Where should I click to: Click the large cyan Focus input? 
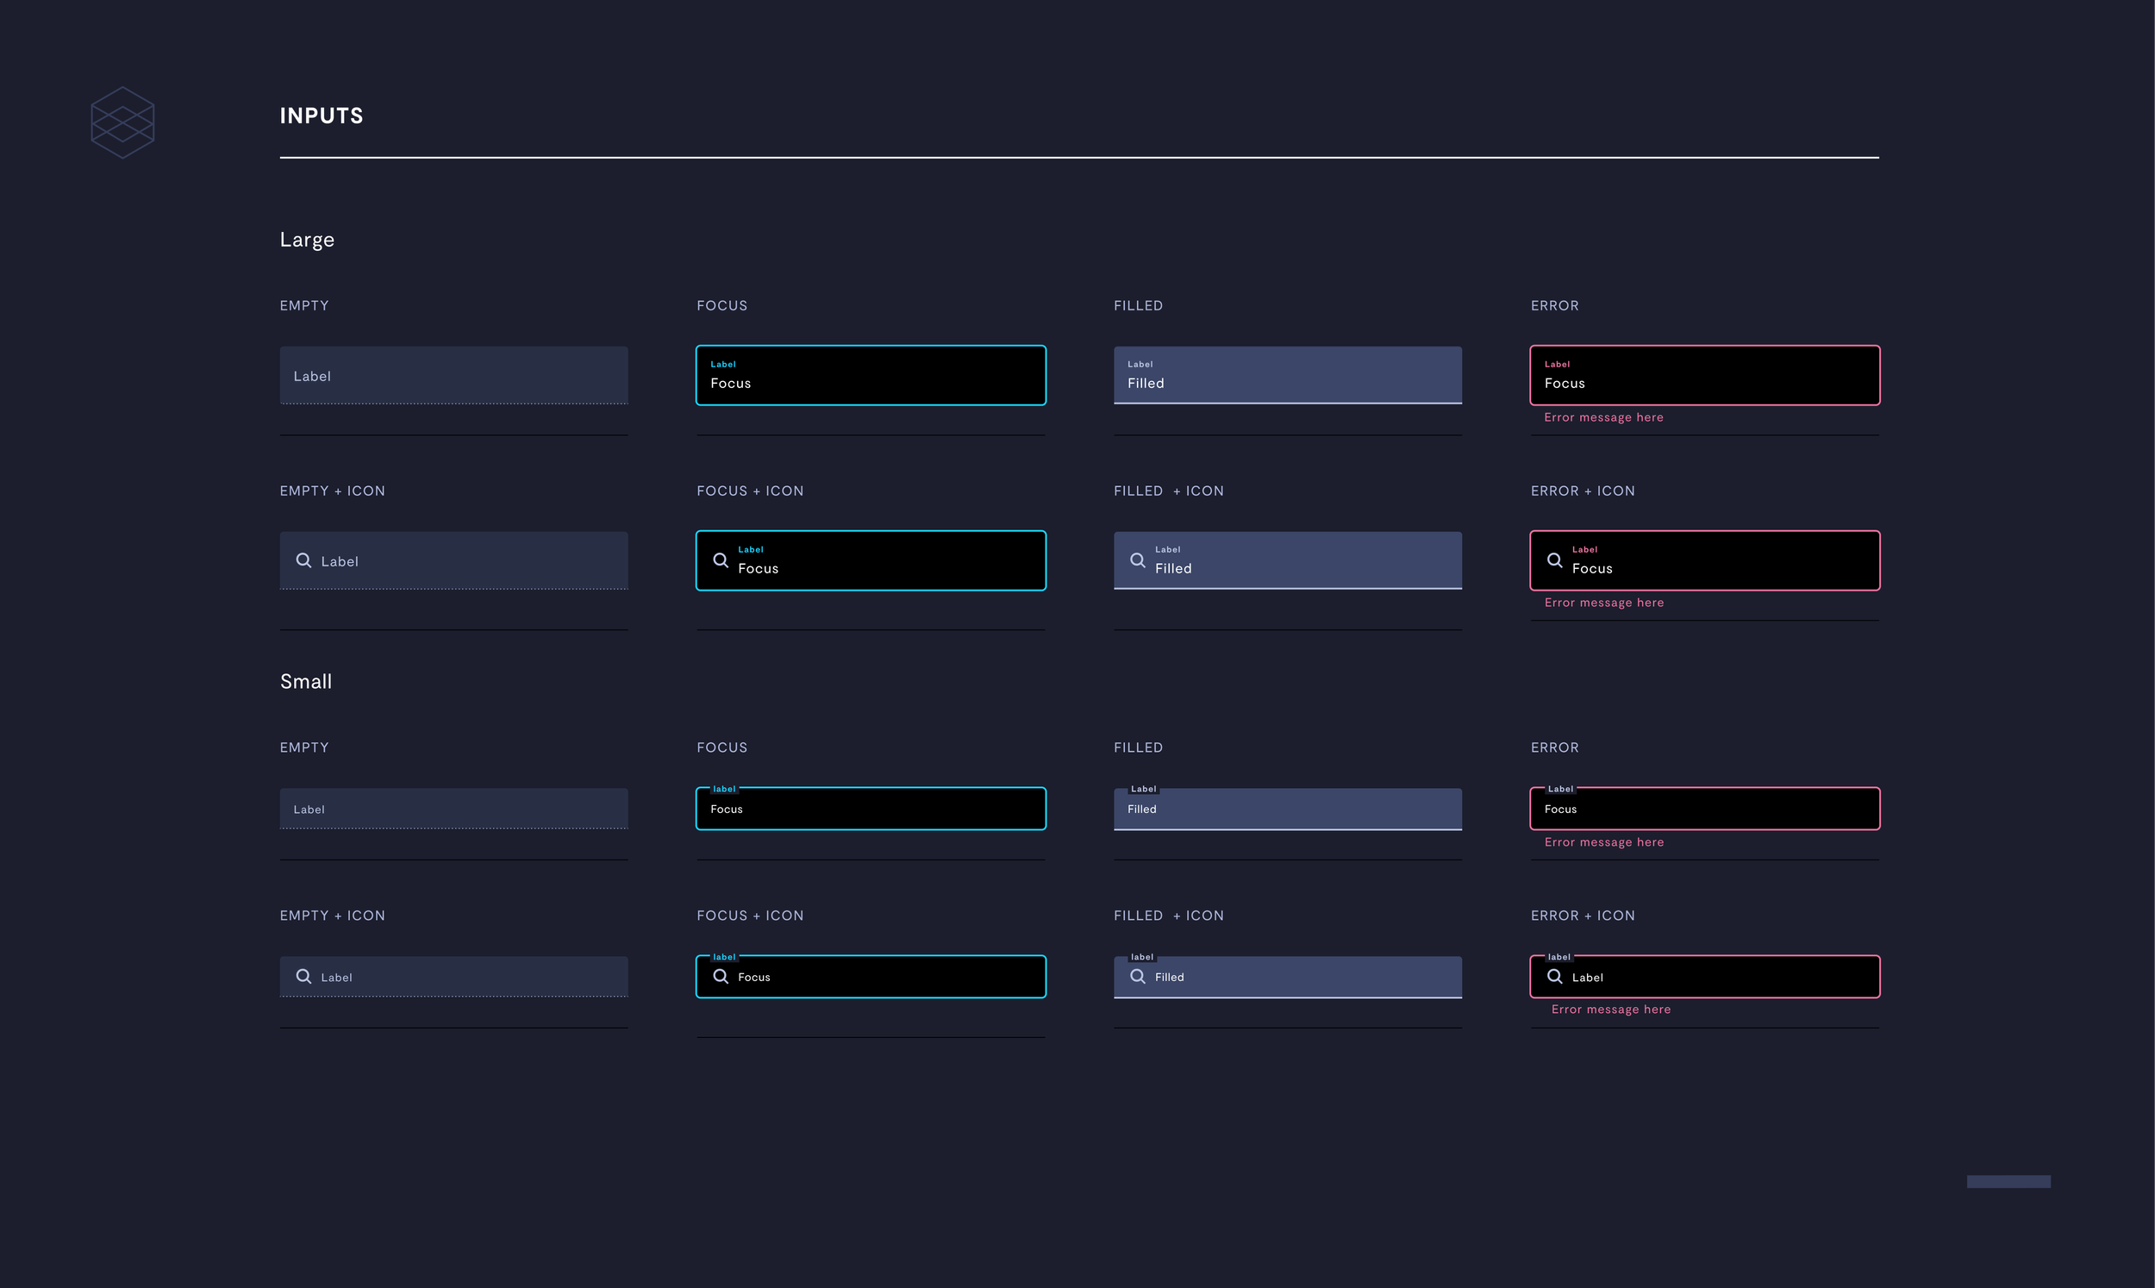pos(870,376)
